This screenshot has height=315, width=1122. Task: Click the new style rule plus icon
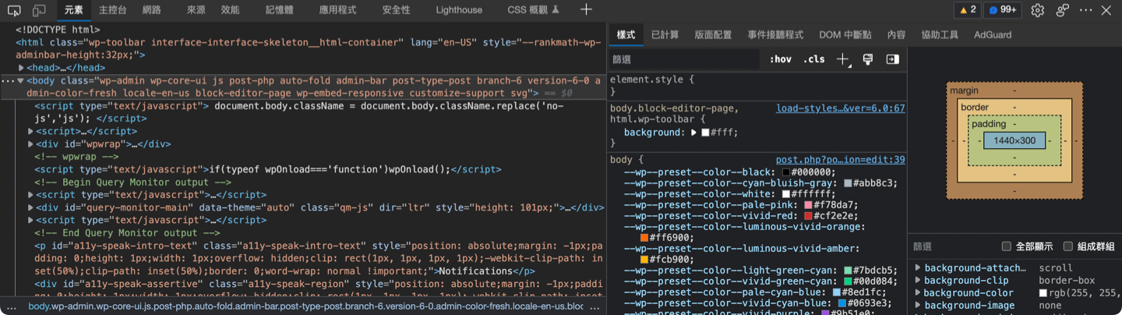pyautogui.click(x=842, y=59)
